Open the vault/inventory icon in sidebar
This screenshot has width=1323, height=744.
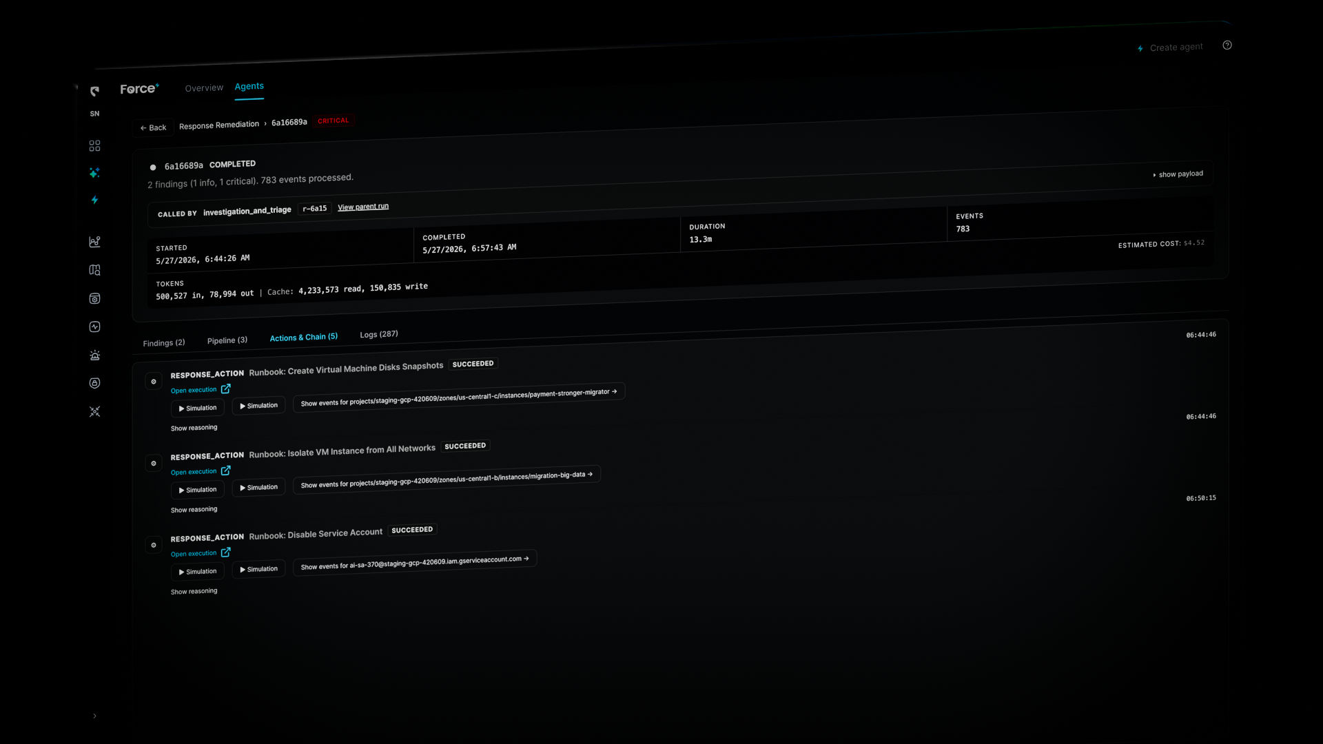94,298
